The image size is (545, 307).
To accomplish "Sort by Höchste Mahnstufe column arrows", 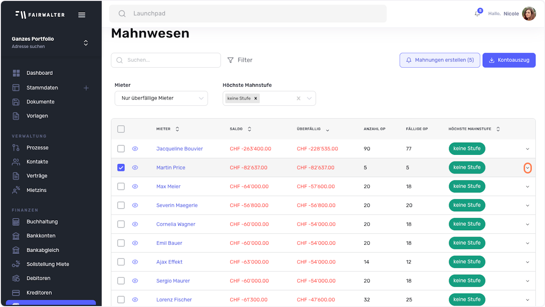I will coord(498,129).
